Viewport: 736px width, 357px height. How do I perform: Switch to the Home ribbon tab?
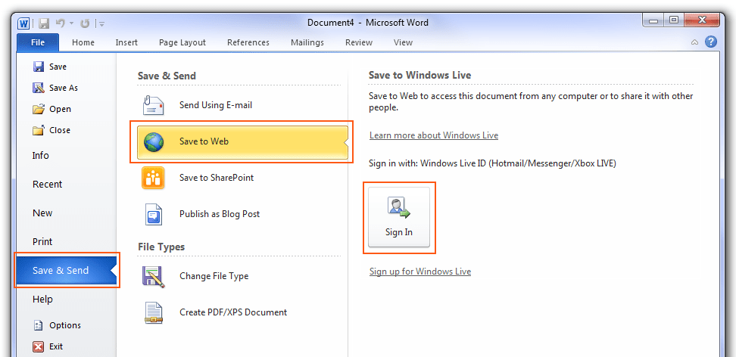point(83,42)
